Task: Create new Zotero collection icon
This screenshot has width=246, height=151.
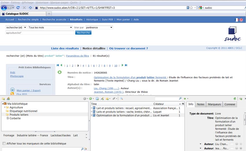Action: tap(3, 99)
